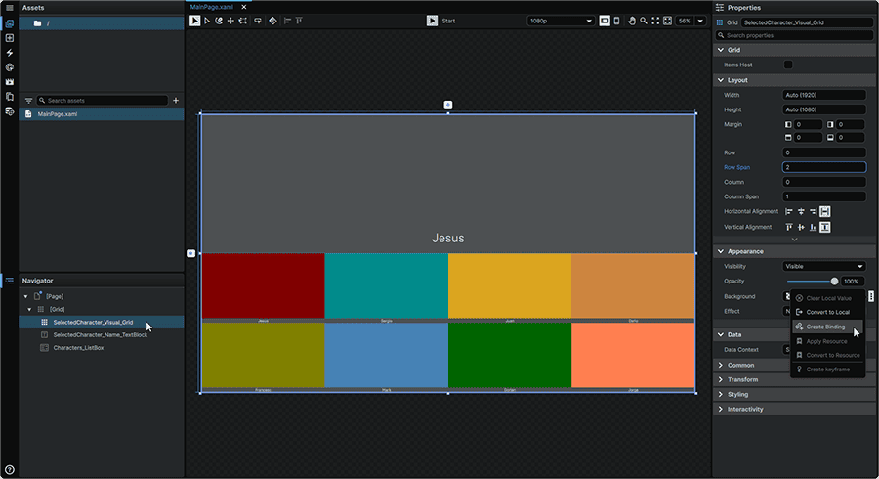879x479 pixels.
Task: Focus the Search properties field
Action: click(x=794, y=35)
